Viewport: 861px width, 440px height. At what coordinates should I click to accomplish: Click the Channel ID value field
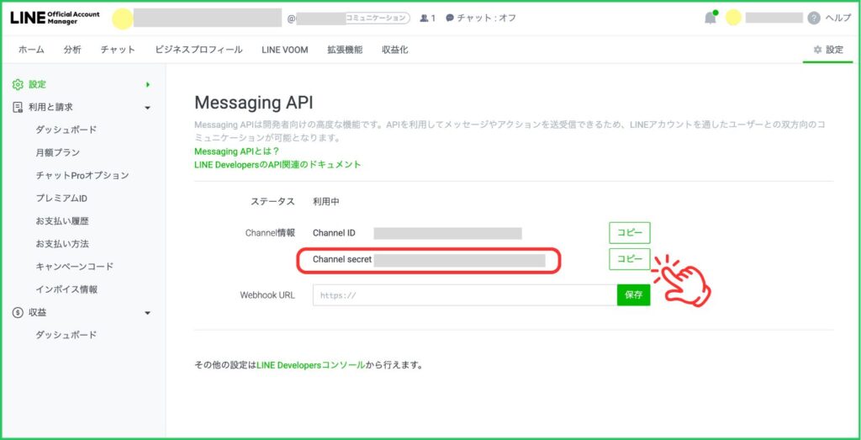click(447, 233)
